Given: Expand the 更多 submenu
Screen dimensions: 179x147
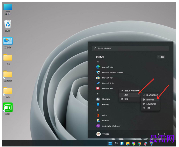Looking at the screenshot, I should point(130,95).
